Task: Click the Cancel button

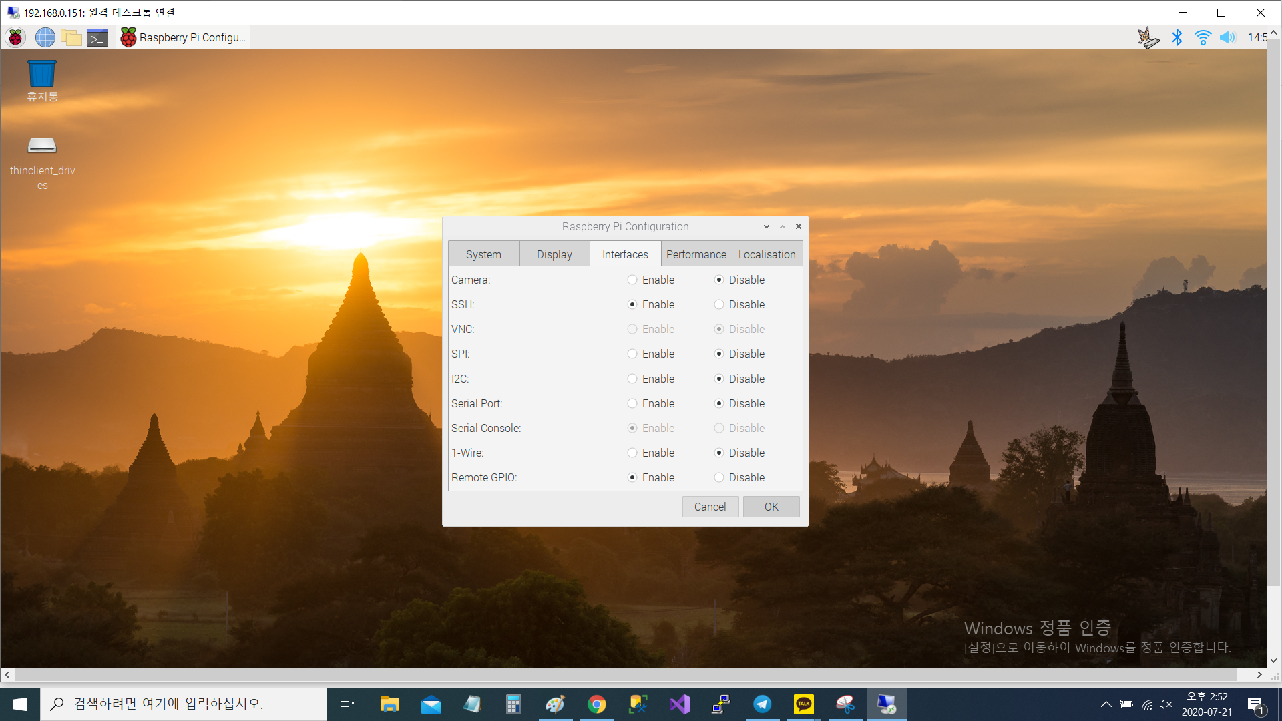Action: point(710,507)
